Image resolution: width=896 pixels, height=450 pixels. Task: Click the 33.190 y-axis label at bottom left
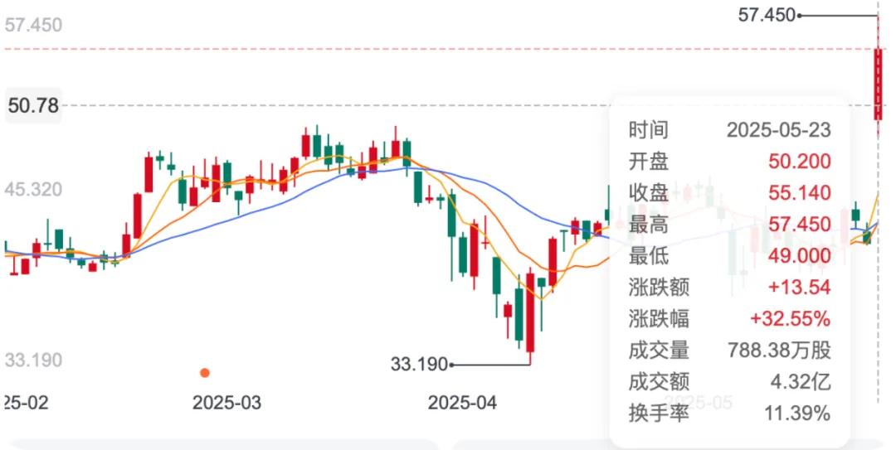pyautogui.click(x=33, y=360)
